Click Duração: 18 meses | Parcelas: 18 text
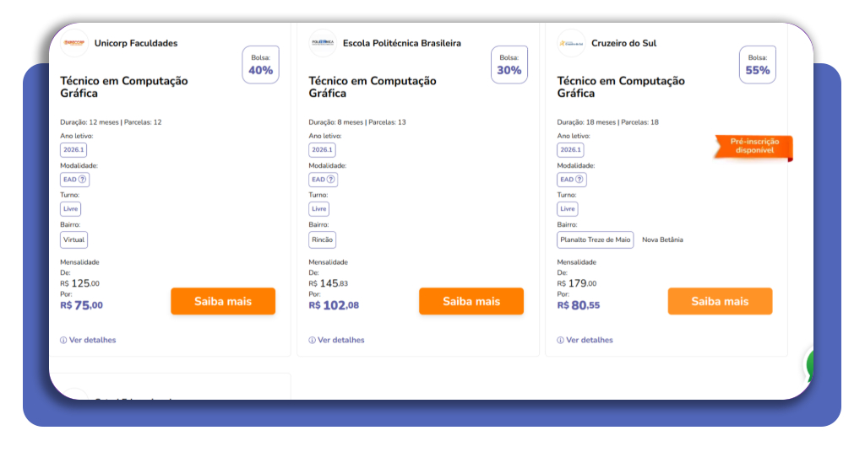 tap(608, 122)
